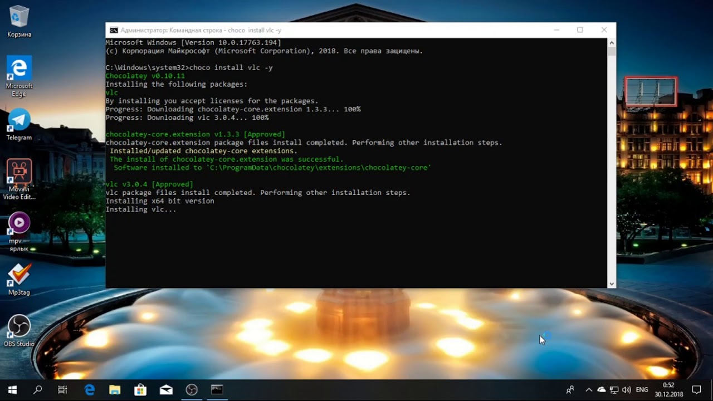713x401 pixels.
Task: Open the Mp3tag desktop shortcut
Action: 19,280
